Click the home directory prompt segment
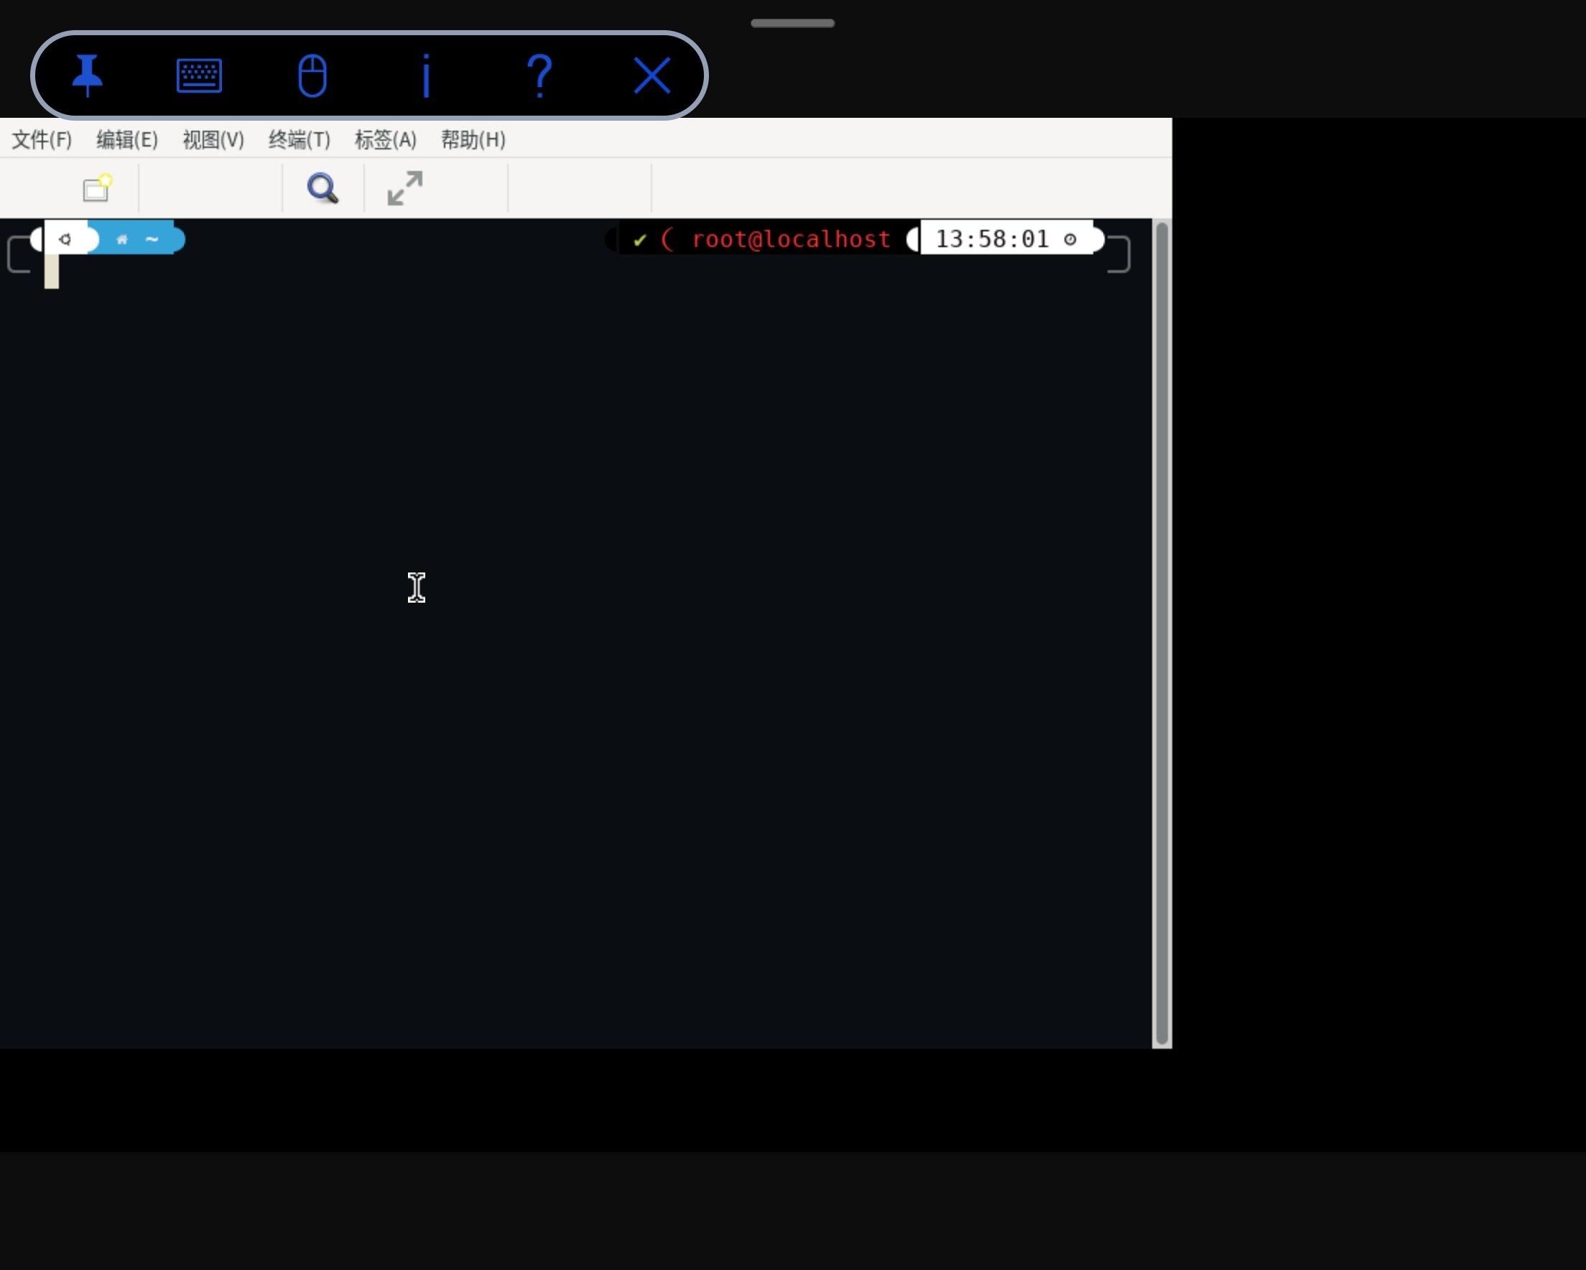Viewport: 1586px width, 1270px height. 136,239
